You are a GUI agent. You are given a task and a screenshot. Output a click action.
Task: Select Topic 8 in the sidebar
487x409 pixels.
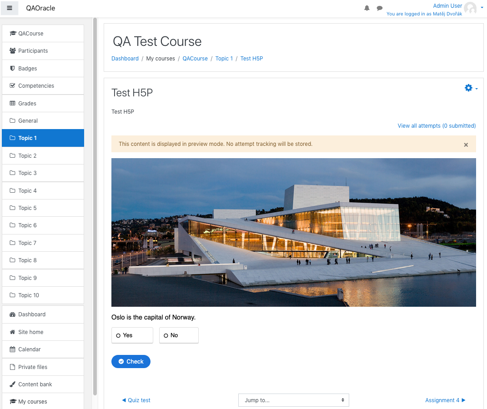point(43,260)
